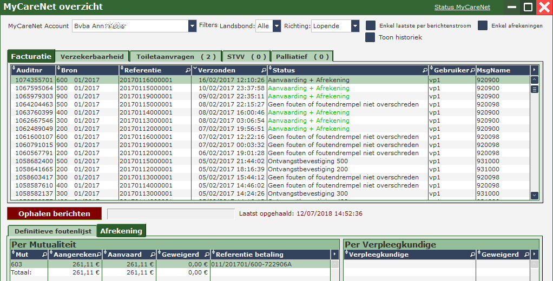Open the MyCareNet Account dropdown

193,26
